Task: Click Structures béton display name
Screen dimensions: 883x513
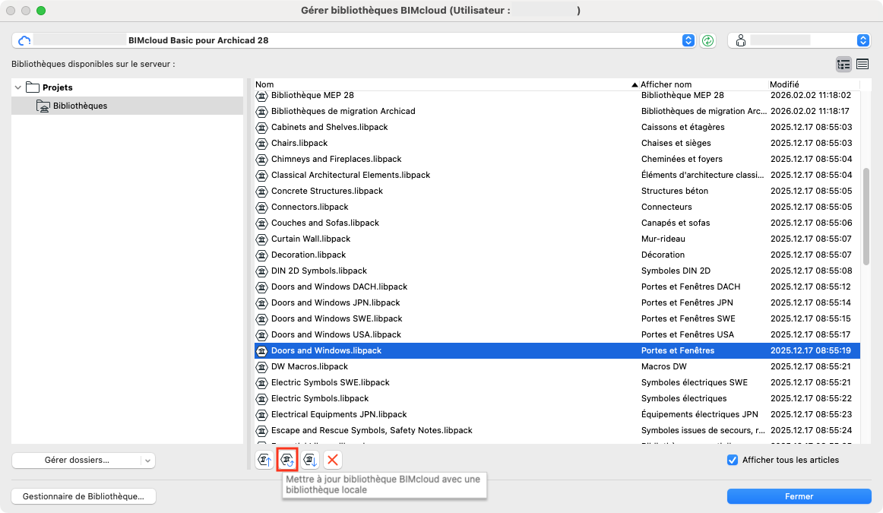Action: 675,191
